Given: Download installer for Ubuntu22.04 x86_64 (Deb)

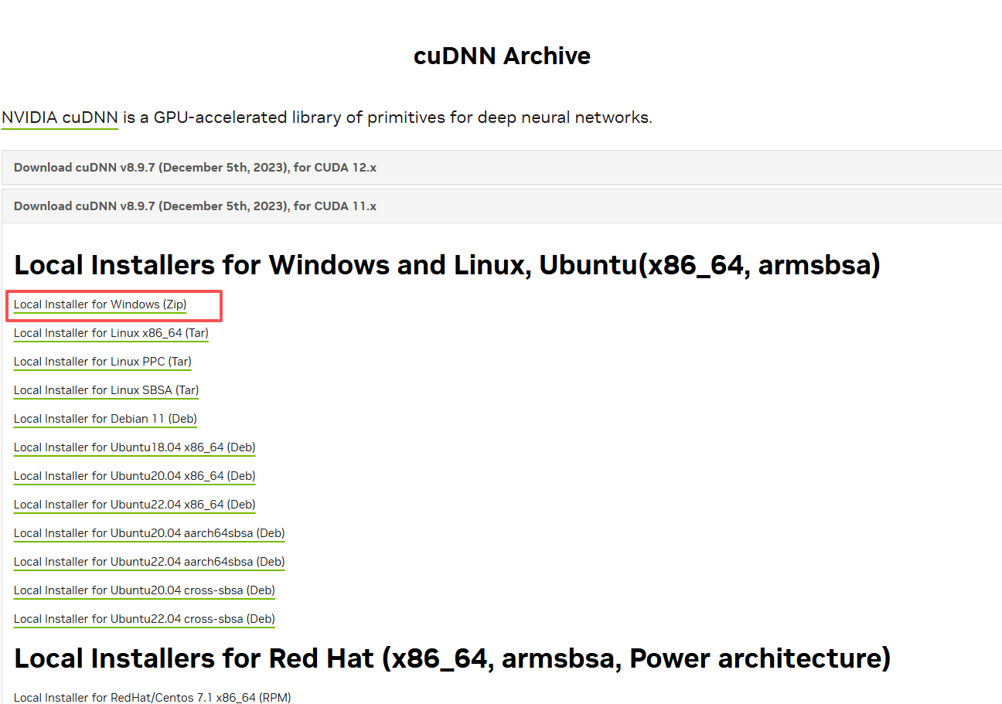Looking at the screenshot, I should click(135, 505).
